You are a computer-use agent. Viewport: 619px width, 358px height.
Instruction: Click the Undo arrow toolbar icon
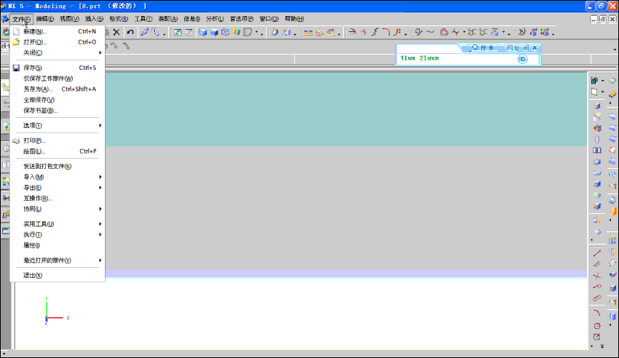tap(130, 32)
